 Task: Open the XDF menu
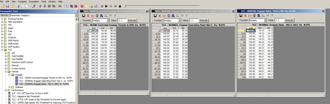8,1
